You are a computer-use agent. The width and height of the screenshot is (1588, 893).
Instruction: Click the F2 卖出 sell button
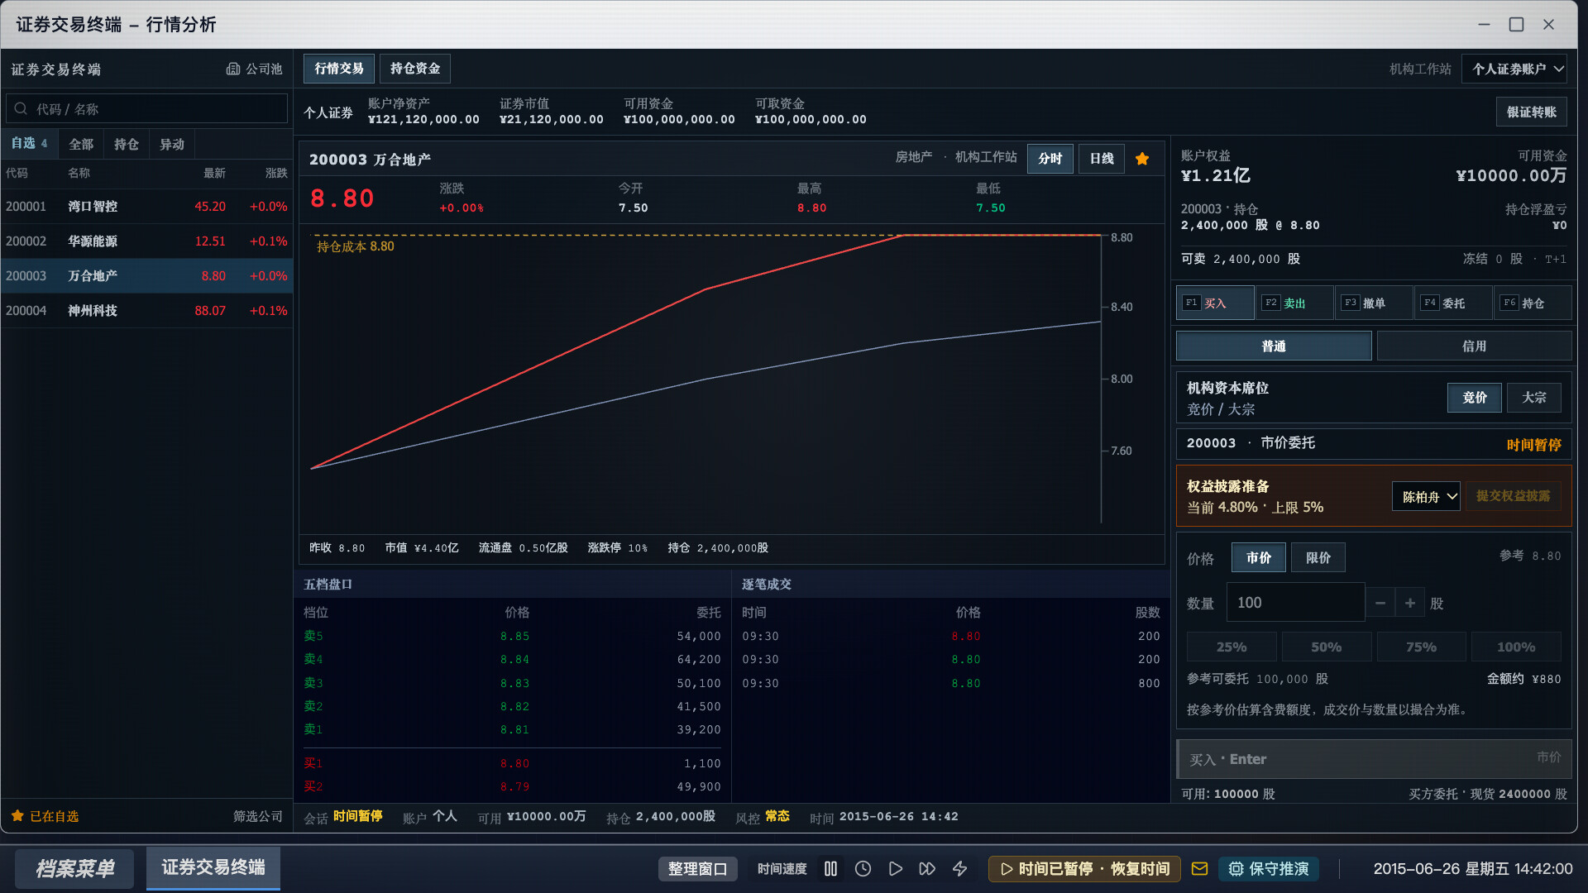[x=1294, y=303]
